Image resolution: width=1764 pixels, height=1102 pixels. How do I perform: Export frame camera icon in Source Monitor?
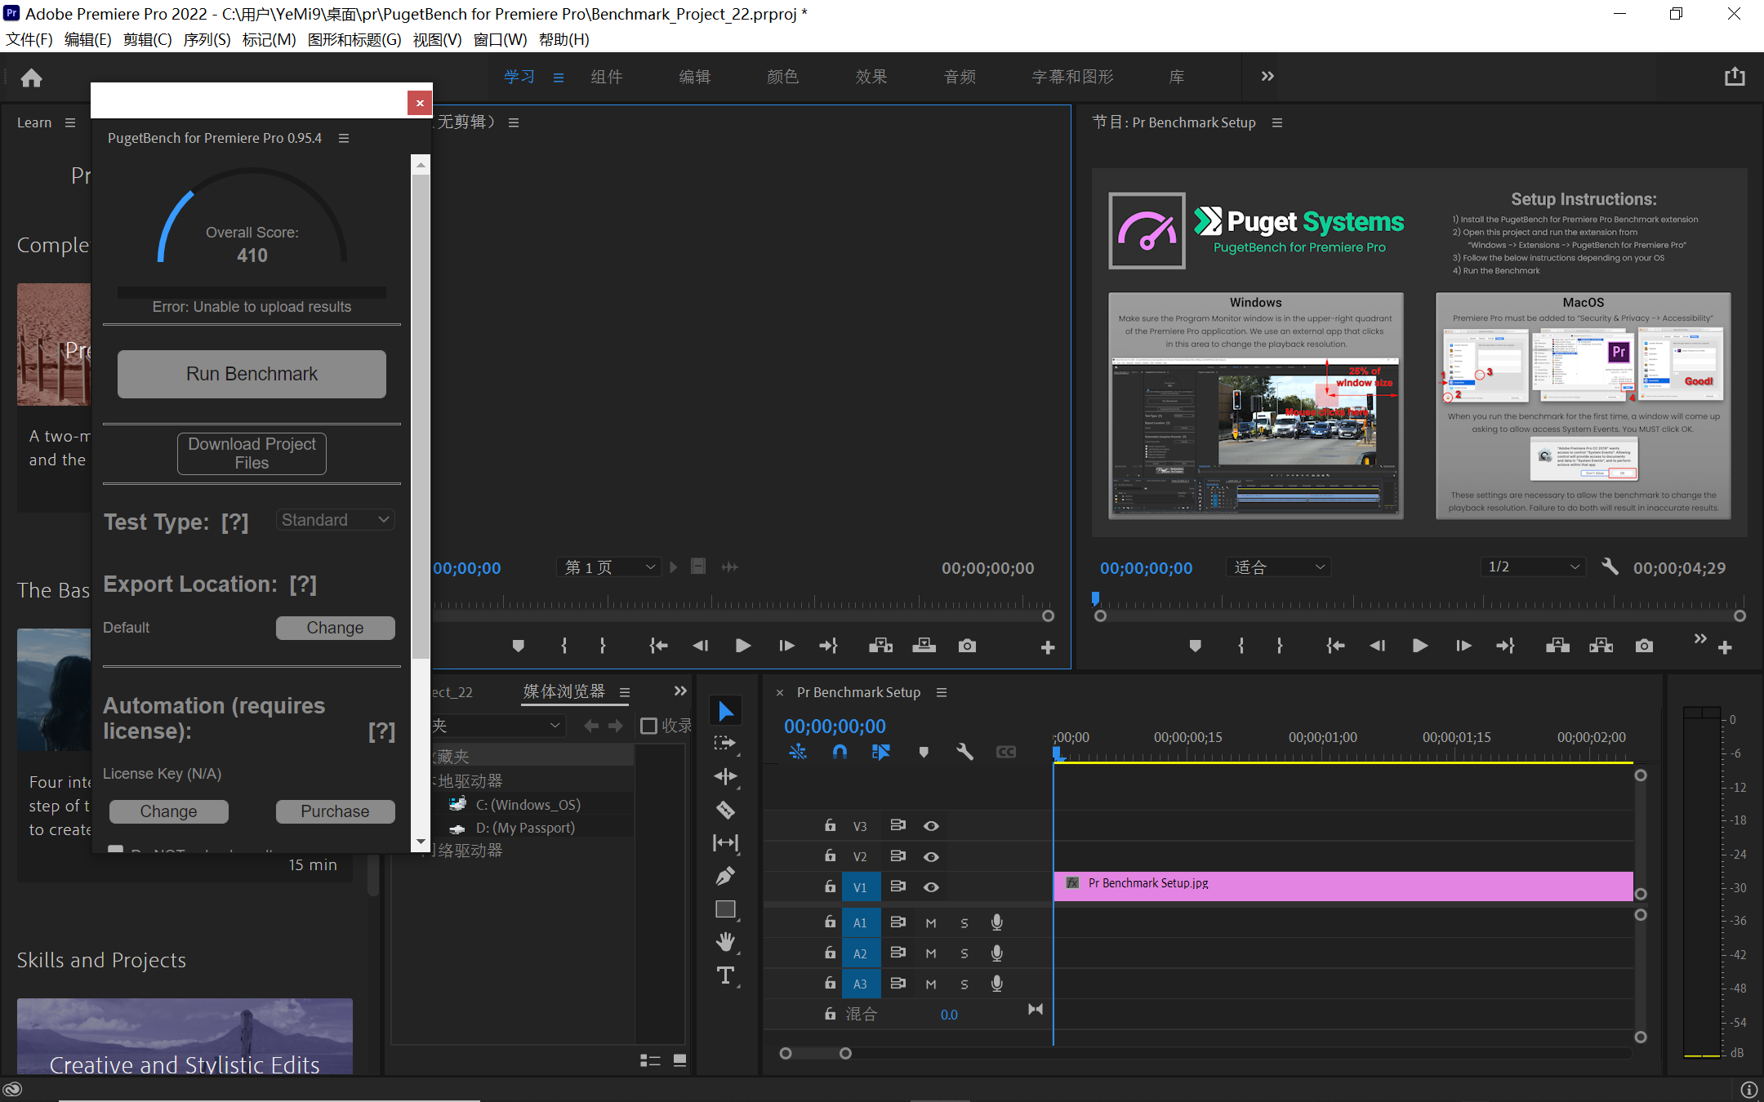(x=967, y=646)
